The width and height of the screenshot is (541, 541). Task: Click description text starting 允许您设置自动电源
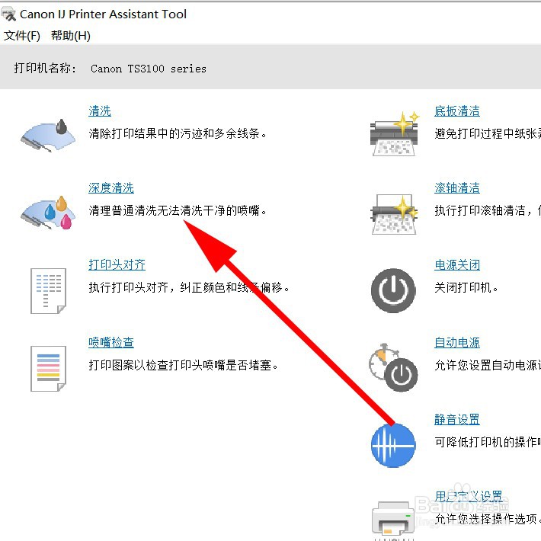(488, 365)
